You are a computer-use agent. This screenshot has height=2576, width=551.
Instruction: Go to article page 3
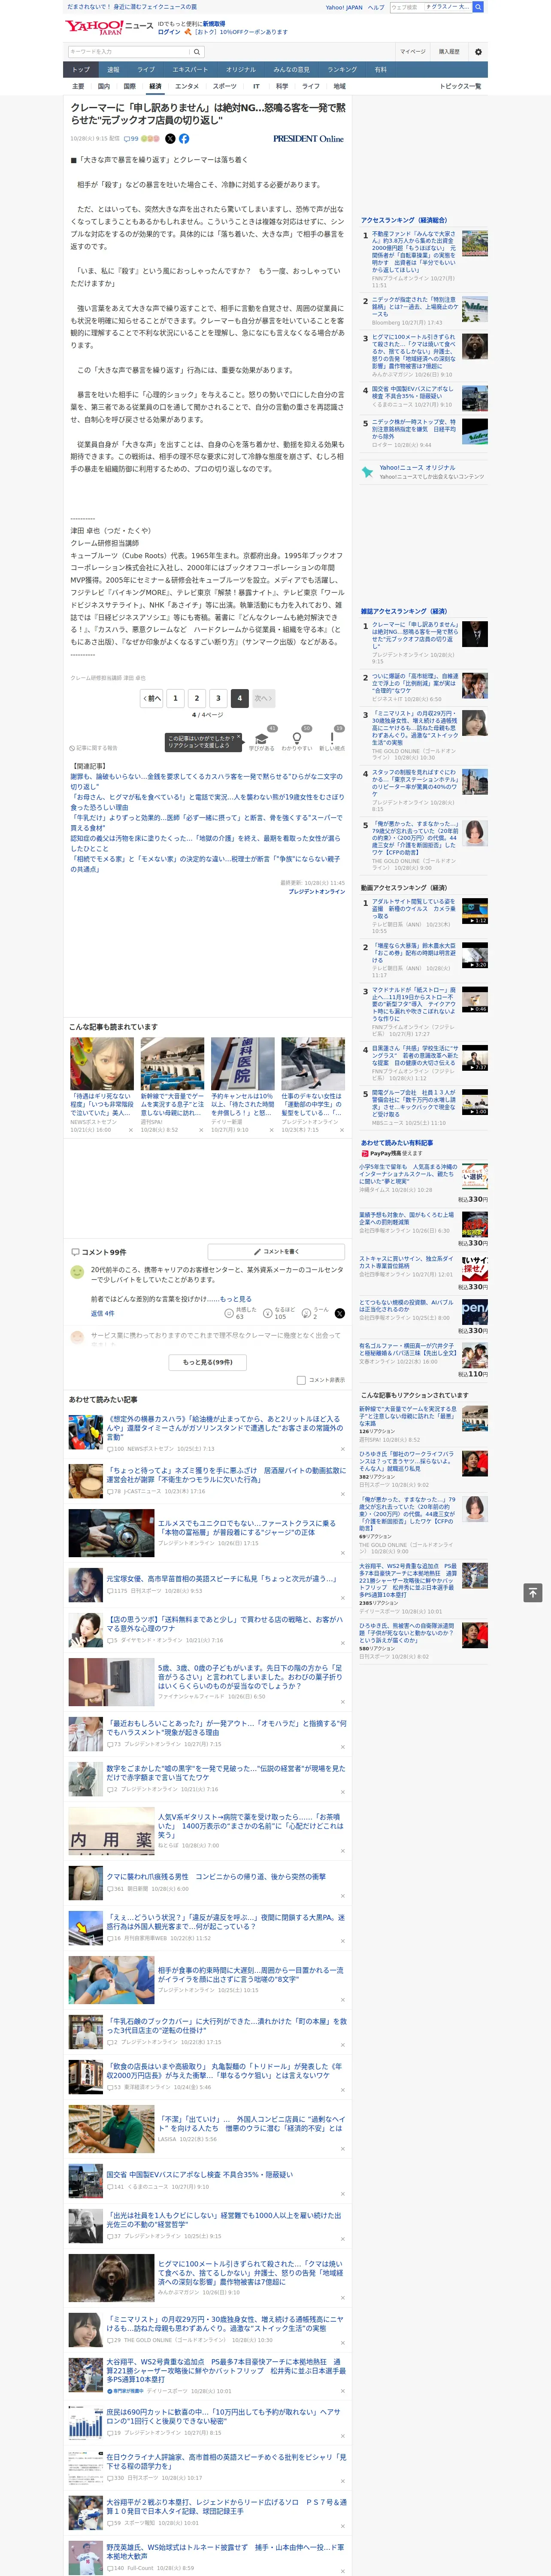218,698
